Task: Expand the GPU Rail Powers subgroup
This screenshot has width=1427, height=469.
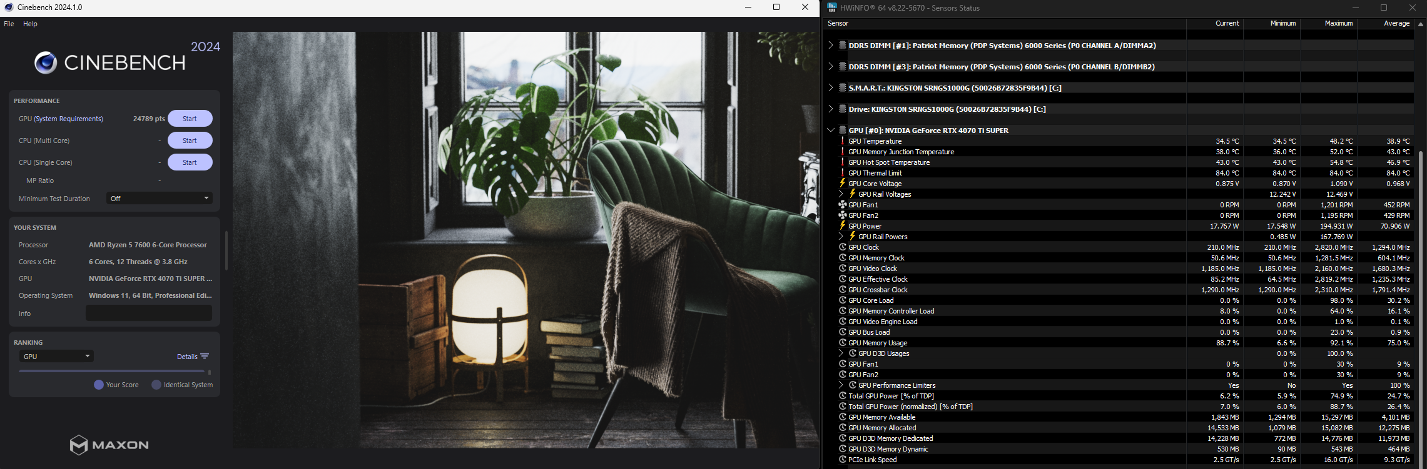Action: (x=841, y=237)
